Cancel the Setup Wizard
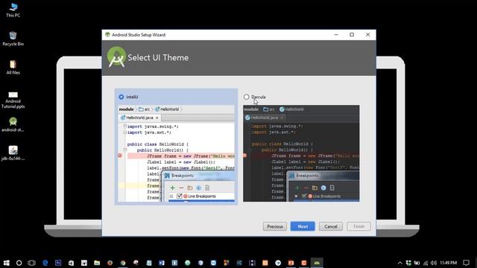Viewport: 477px width, 268px height. click(331, 226)
